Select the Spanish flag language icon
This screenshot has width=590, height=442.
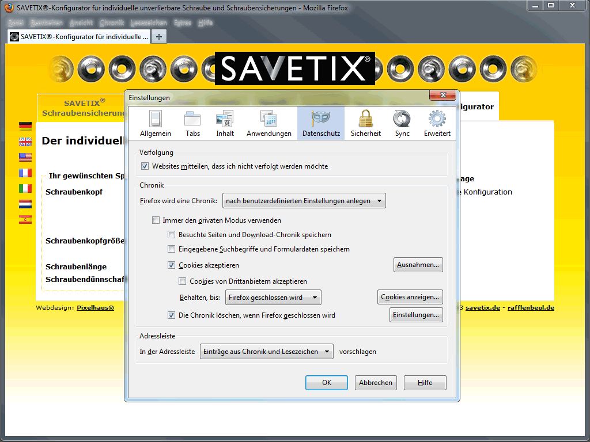(x=25, y=219)
